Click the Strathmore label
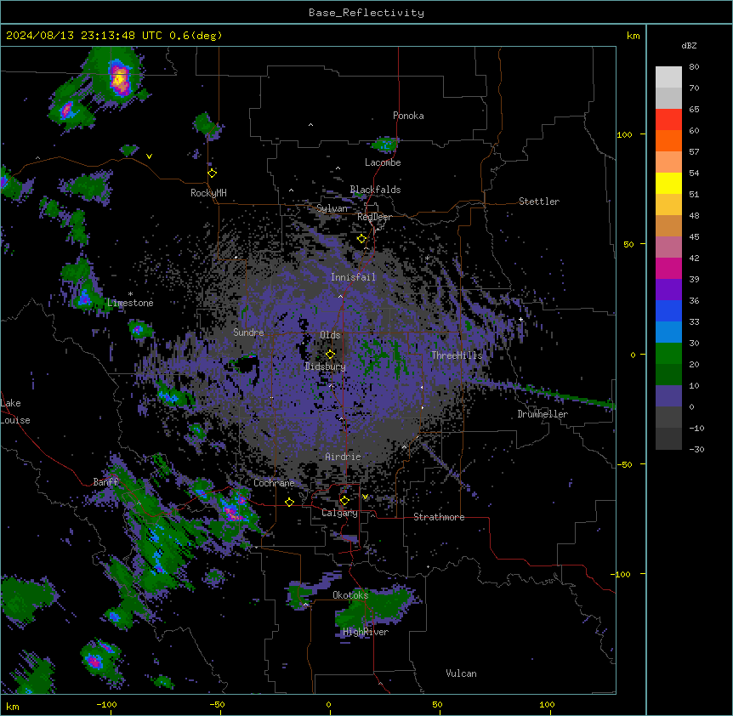The height and width of the screenshot is (716, 733). pyautogui.click(x=439, y=517)
